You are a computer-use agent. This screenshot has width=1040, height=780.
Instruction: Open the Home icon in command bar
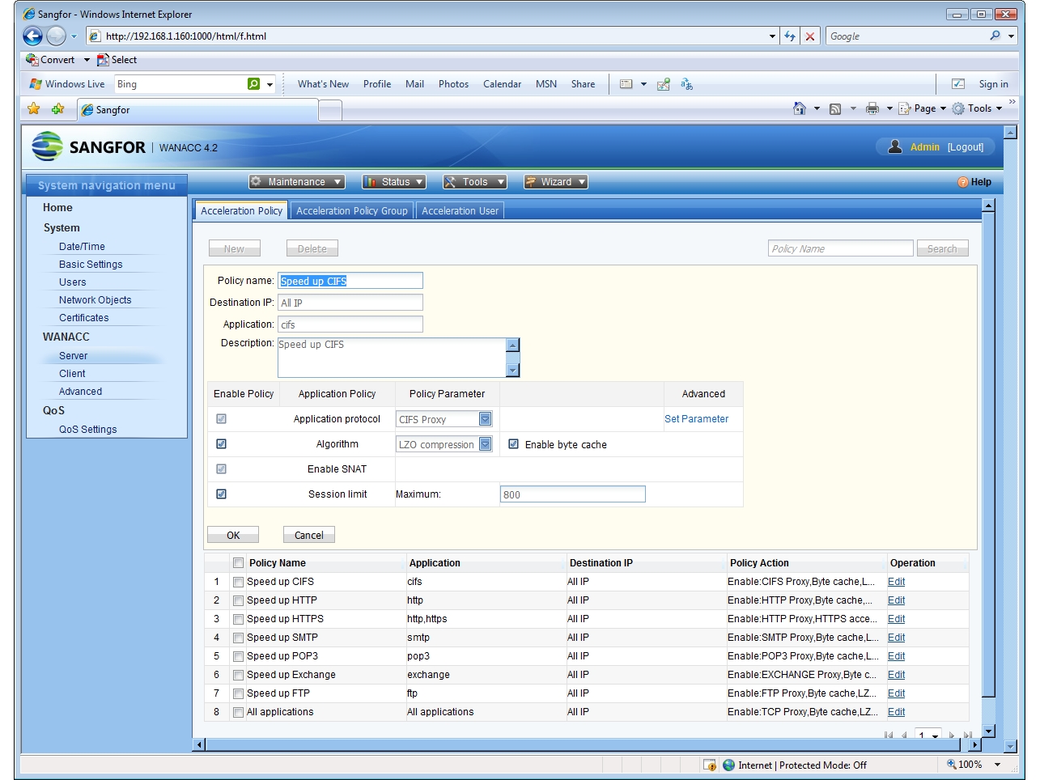tap(800, 108)
